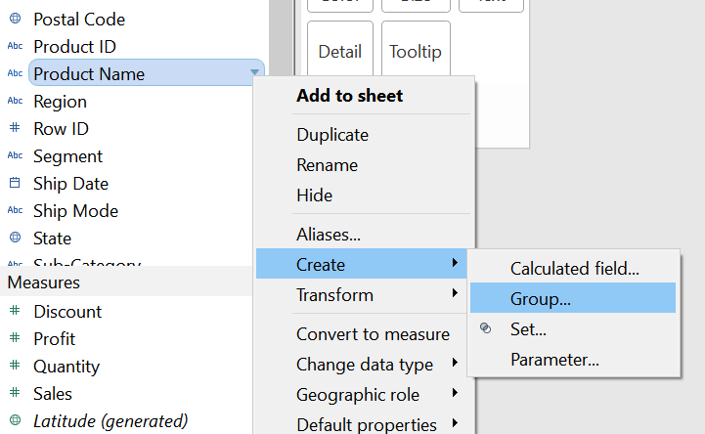Click the set icon beside Set...
Image resolution: width=705 pixels, height=434 pixels.
coord(486,329)
